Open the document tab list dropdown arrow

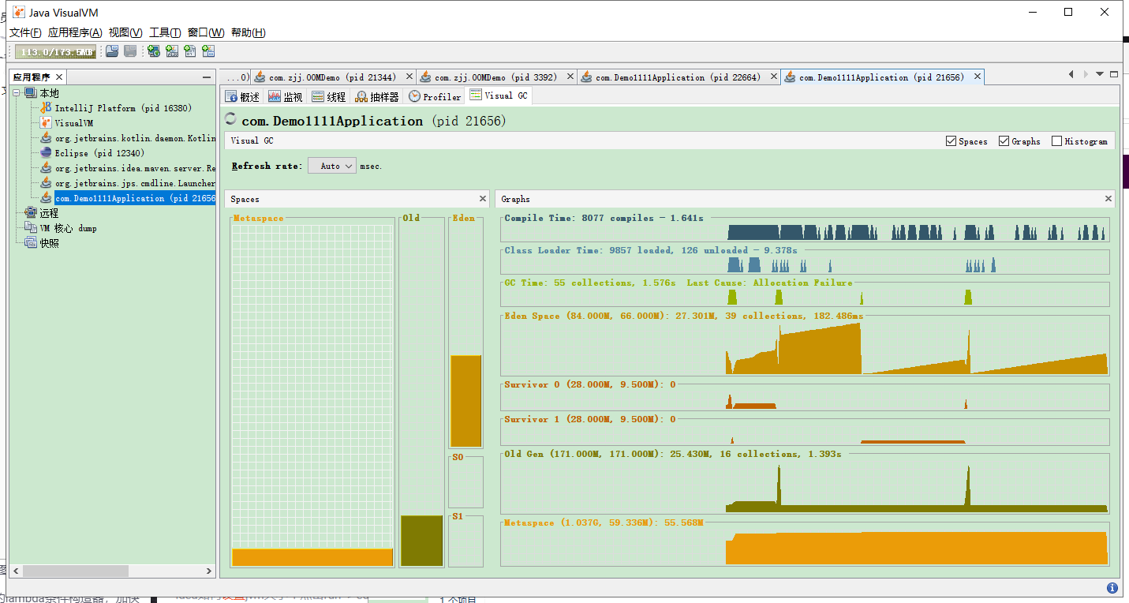click(1101, 74)
